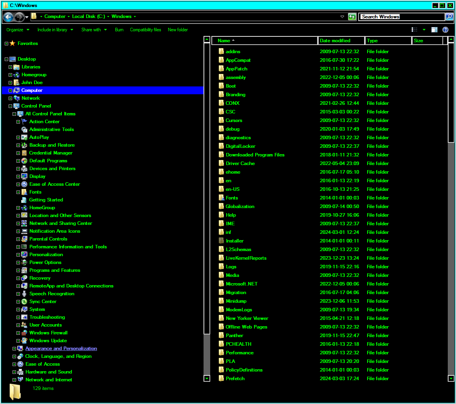Expand Appearance and Personalization node

[x=14, y=348]
